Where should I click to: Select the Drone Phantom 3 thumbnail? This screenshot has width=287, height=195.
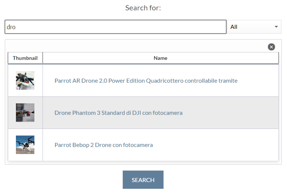25,113
